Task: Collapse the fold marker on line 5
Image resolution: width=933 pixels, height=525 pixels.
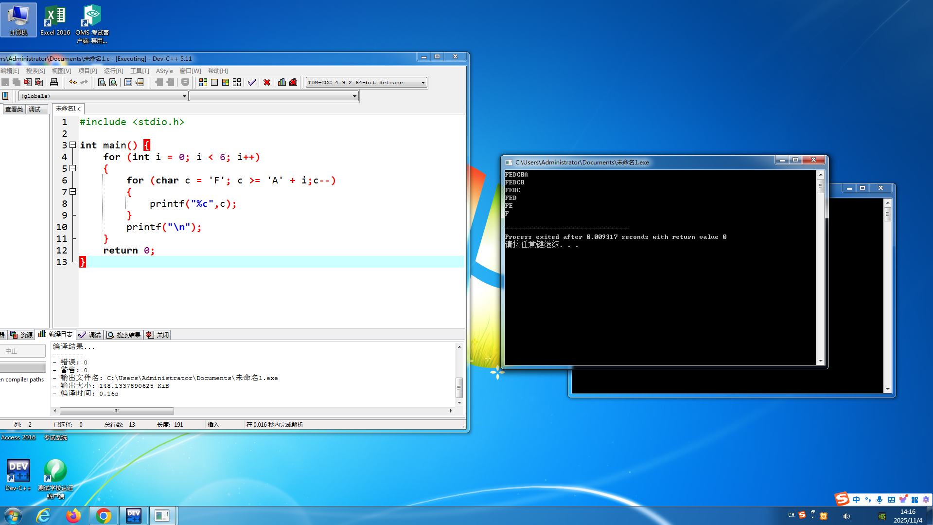Action: point(73,168)
